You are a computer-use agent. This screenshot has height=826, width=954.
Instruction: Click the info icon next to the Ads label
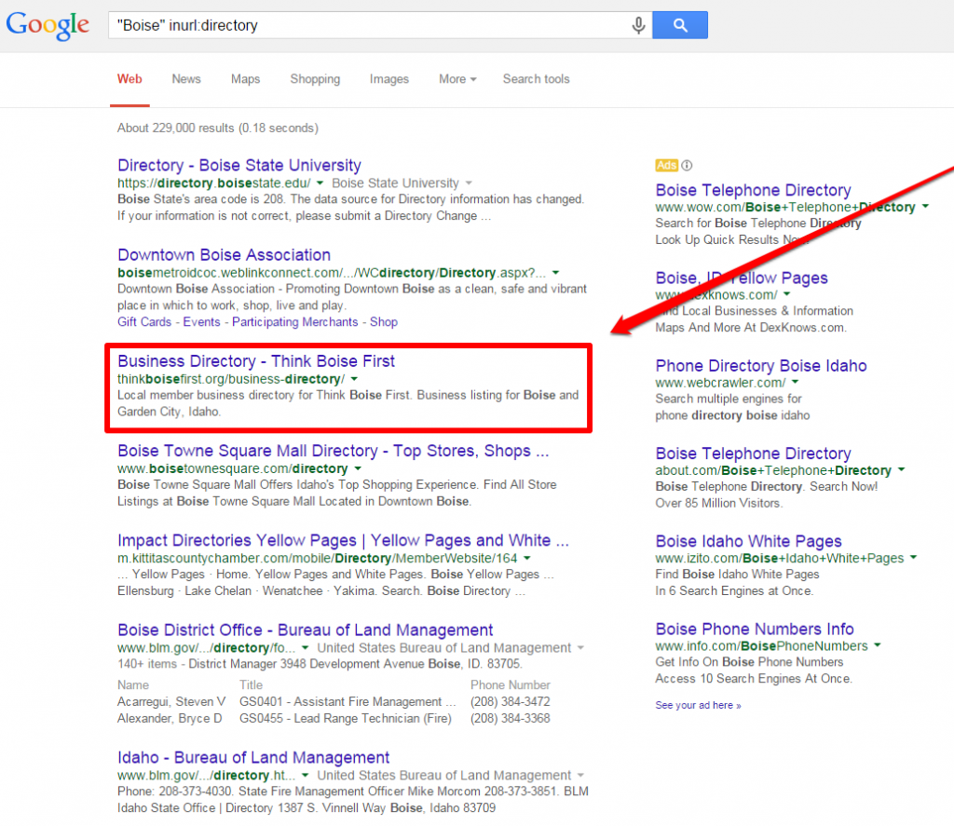(686, 165)
